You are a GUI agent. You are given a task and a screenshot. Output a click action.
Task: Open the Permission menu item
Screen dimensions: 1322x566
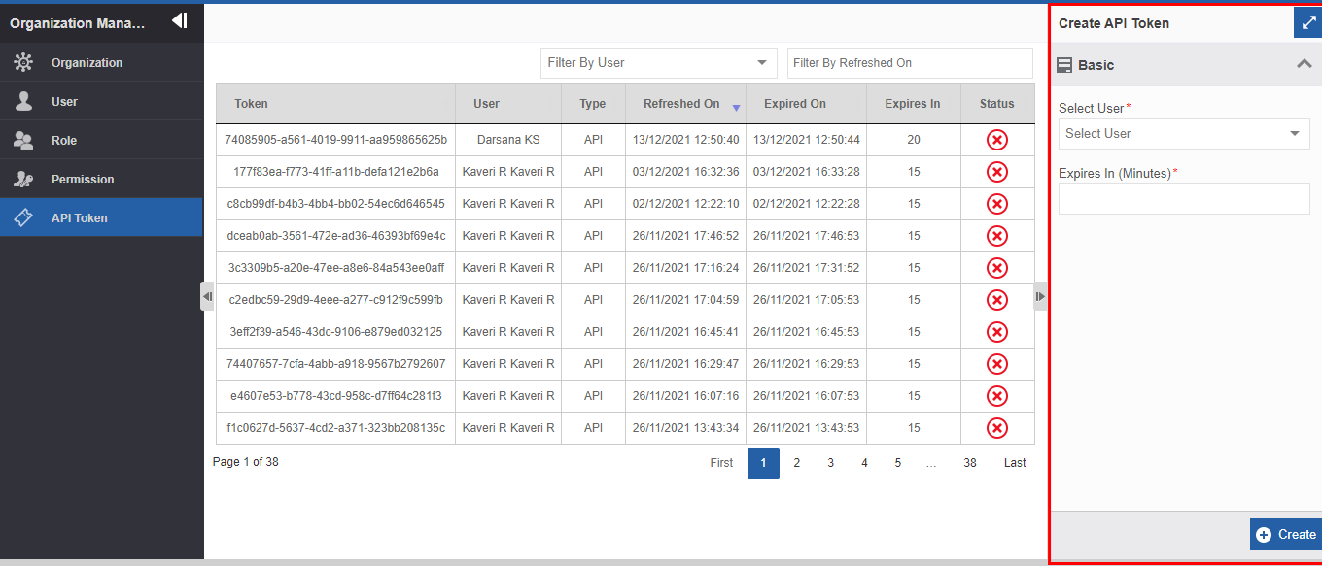101,179
